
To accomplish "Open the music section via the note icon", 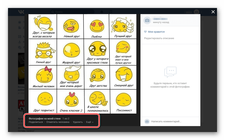I will pyautogui.click(x=111, y=12).
